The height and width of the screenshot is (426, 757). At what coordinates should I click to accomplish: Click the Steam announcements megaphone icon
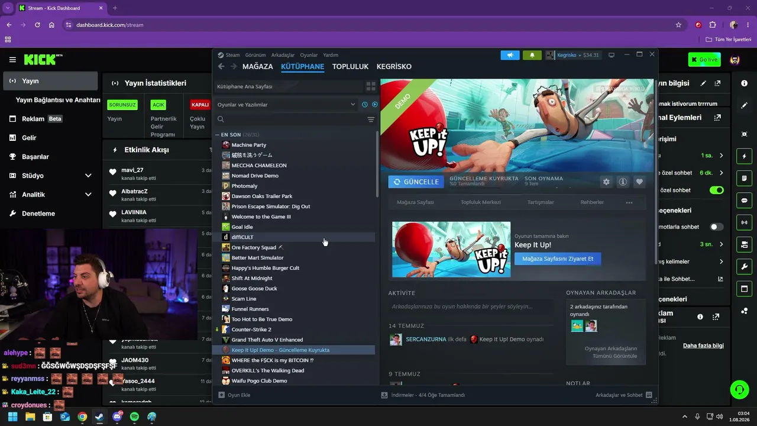(x=510, y=55)
